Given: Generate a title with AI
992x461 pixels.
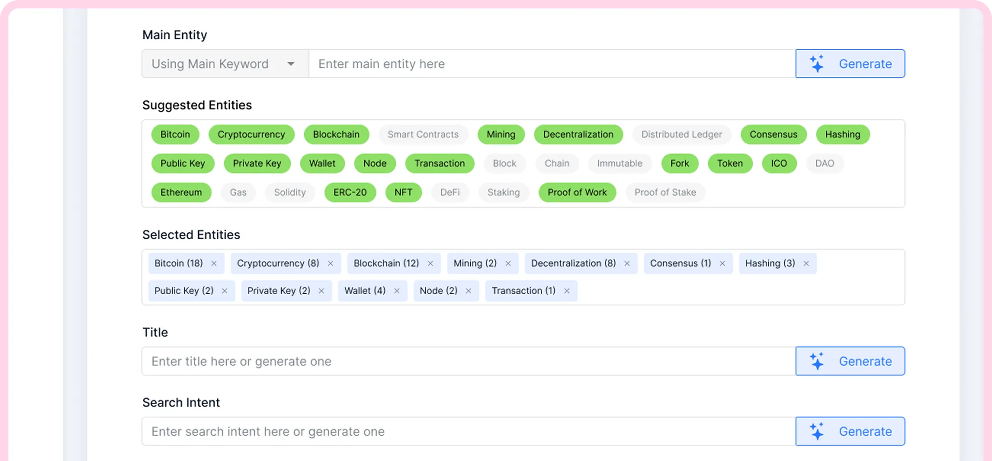Looking at the screenshot, I should (850, 361).
